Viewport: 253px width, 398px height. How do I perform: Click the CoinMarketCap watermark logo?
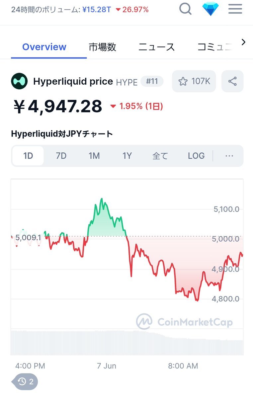(x=184, y=322)
